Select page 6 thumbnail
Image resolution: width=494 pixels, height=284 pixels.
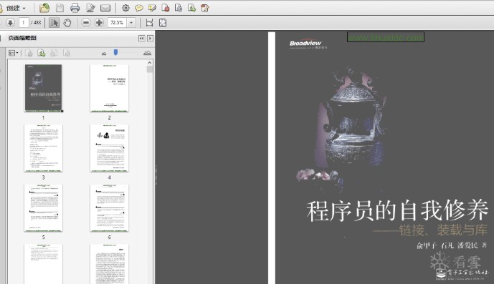pyautogui.click(x=109, y=208)
